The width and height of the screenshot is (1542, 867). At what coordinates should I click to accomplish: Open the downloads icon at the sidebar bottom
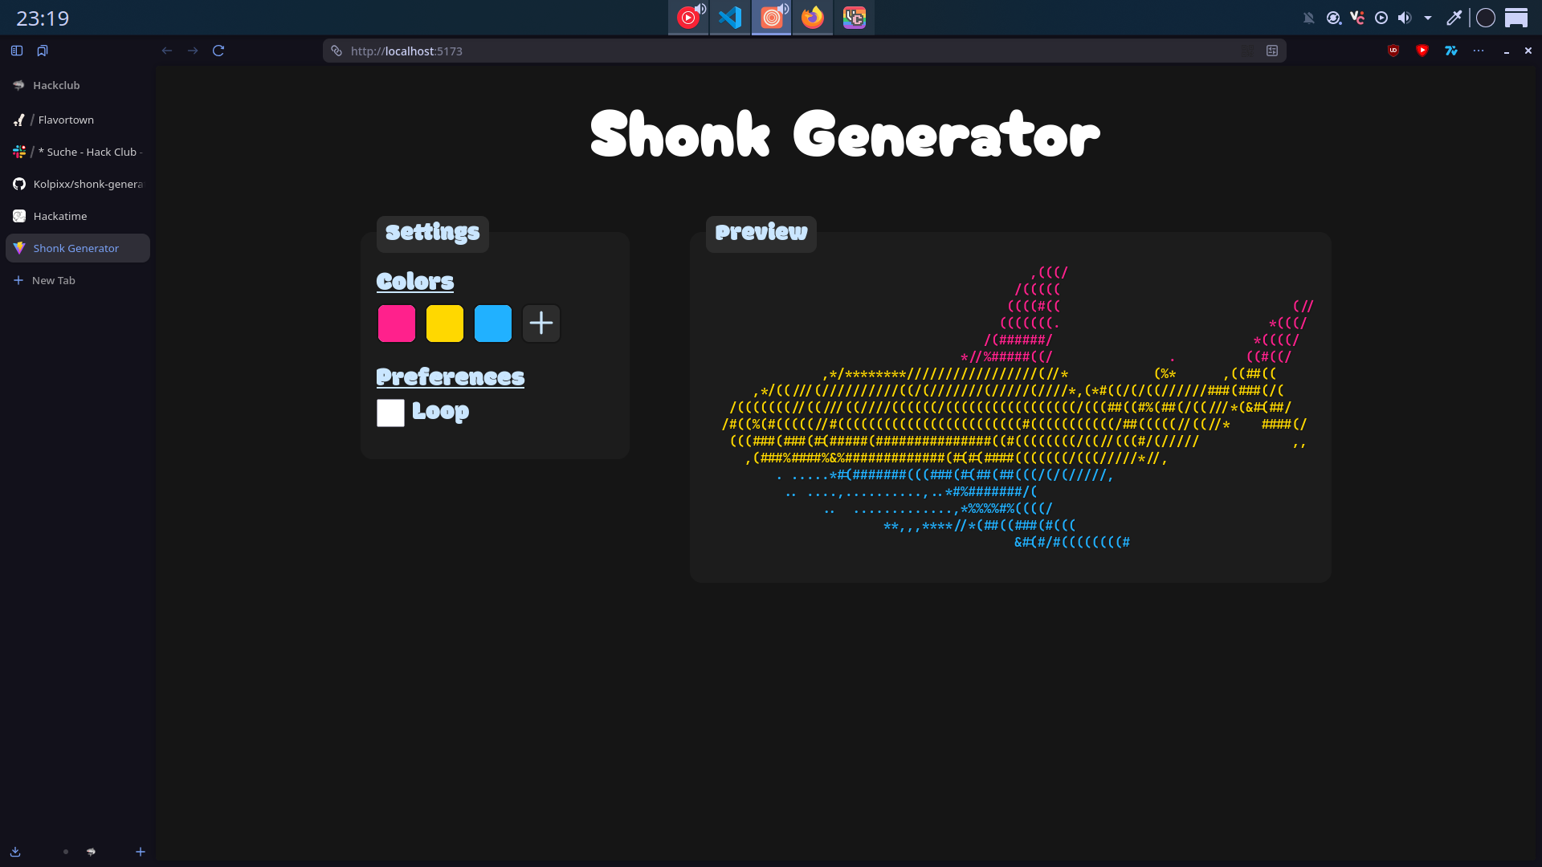coord(15,852)
